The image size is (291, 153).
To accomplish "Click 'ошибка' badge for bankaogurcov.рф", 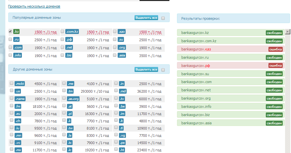I will tap(275, 66).
